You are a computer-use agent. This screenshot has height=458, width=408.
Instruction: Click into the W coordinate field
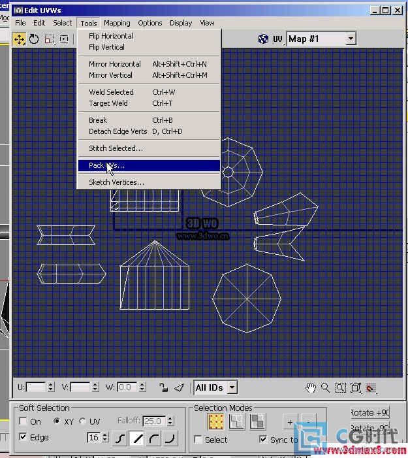pos(127,387)
